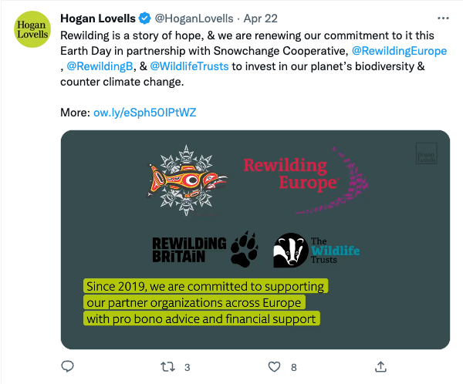Visit the @RewildingEurope mention
Screen dimensions: 463x384
[399, 51]
